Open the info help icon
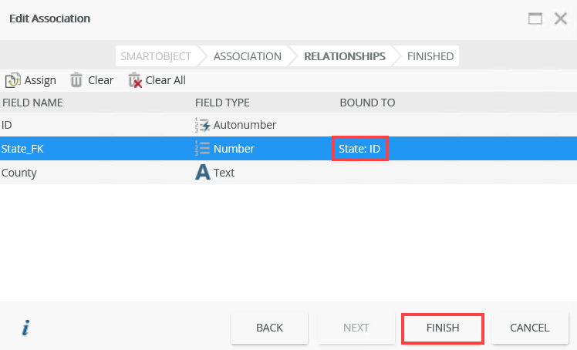The image size is (577, 350). click(x=25, y=328)
